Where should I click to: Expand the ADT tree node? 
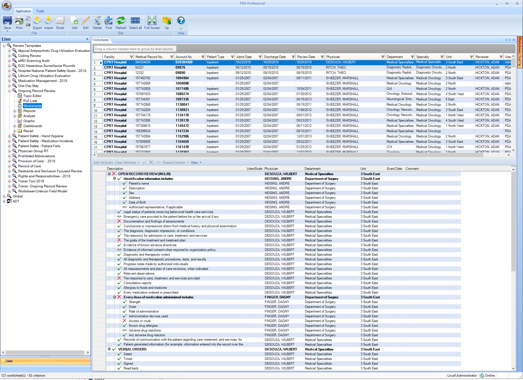[4, 201]
